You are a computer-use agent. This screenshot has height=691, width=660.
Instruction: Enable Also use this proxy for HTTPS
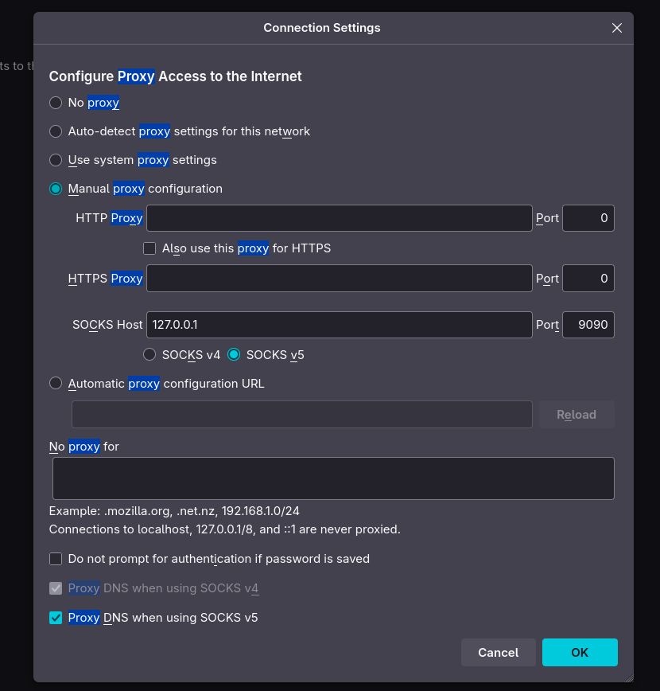click(149, 248)
